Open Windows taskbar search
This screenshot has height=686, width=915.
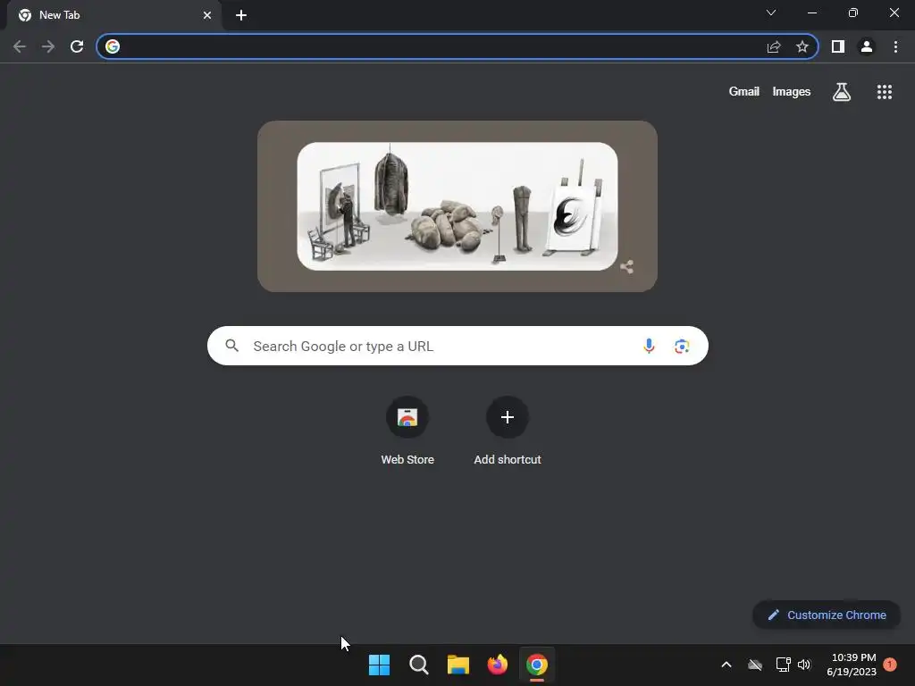418,665
